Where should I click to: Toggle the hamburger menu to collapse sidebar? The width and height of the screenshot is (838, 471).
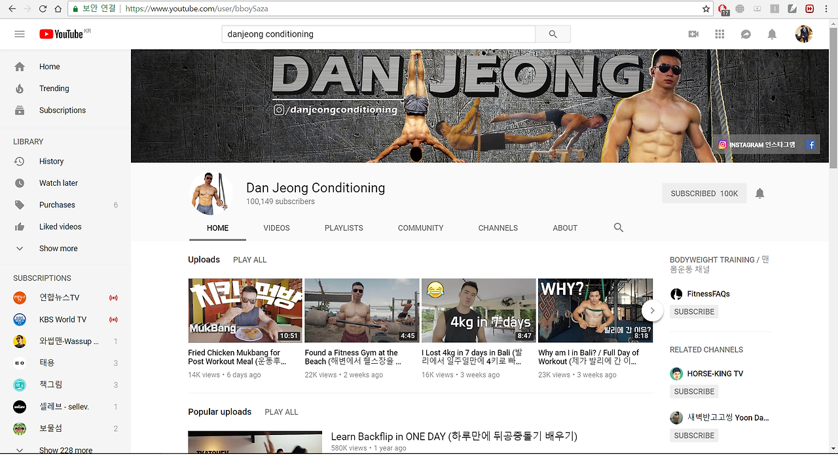click(x=20, y=34)
